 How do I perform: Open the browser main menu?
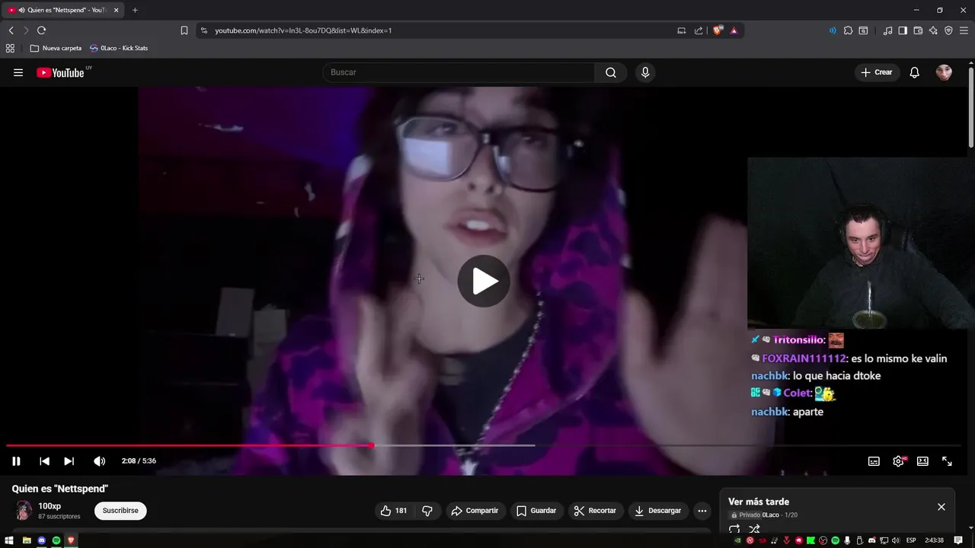964,30
